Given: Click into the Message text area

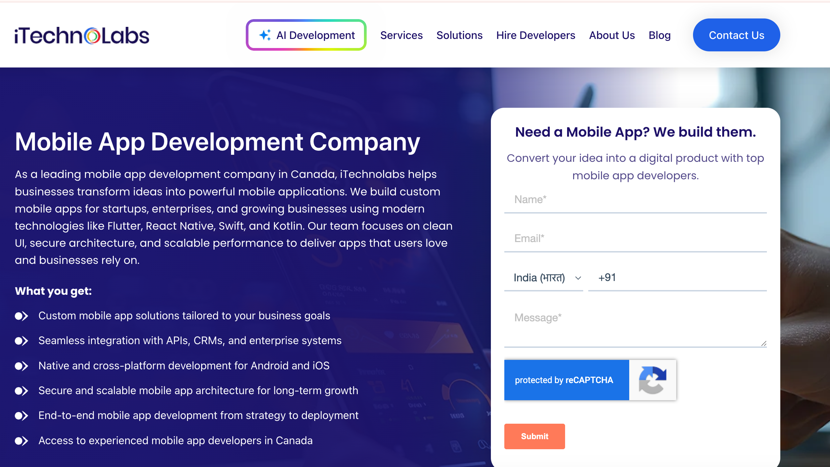Looking at the screenshot, I should click(x=635, y=325).
